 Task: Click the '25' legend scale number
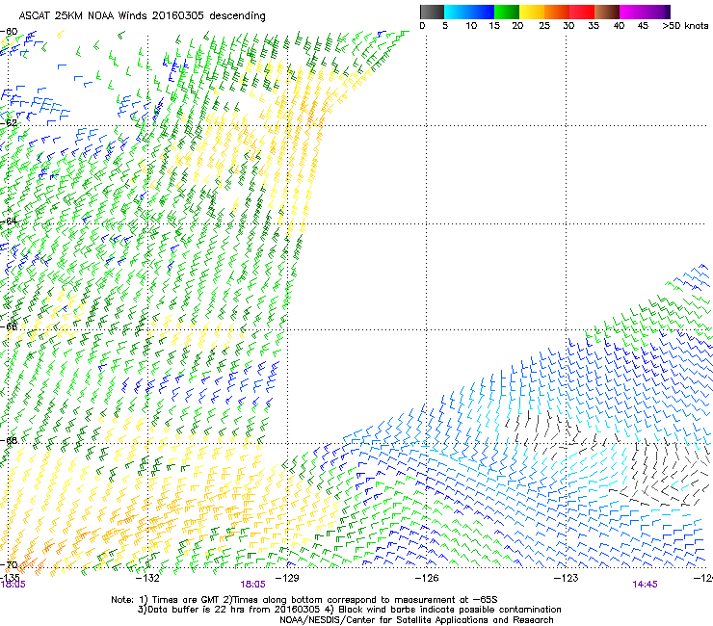pyautogui.click(x=544, y=25)
